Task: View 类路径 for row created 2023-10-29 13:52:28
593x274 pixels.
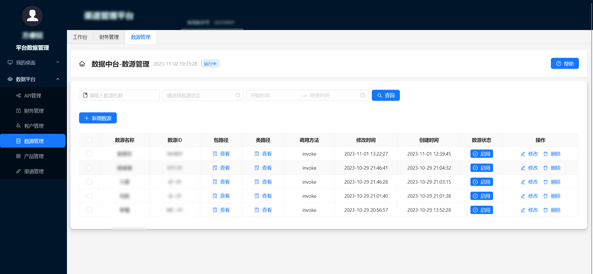Action: pos(263,210)
